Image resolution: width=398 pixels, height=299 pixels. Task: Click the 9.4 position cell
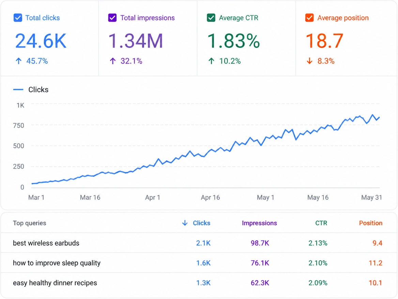[x=378, y=243]
